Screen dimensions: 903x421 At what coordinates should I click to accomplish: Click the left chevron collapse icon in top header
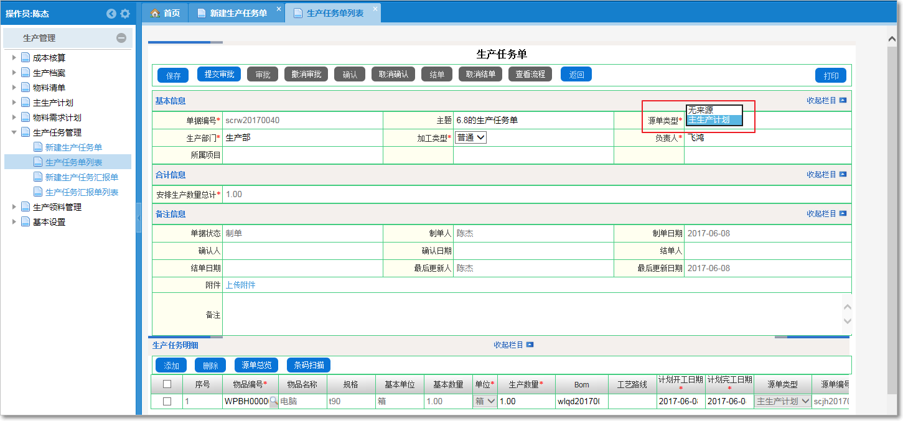point(111,13)
